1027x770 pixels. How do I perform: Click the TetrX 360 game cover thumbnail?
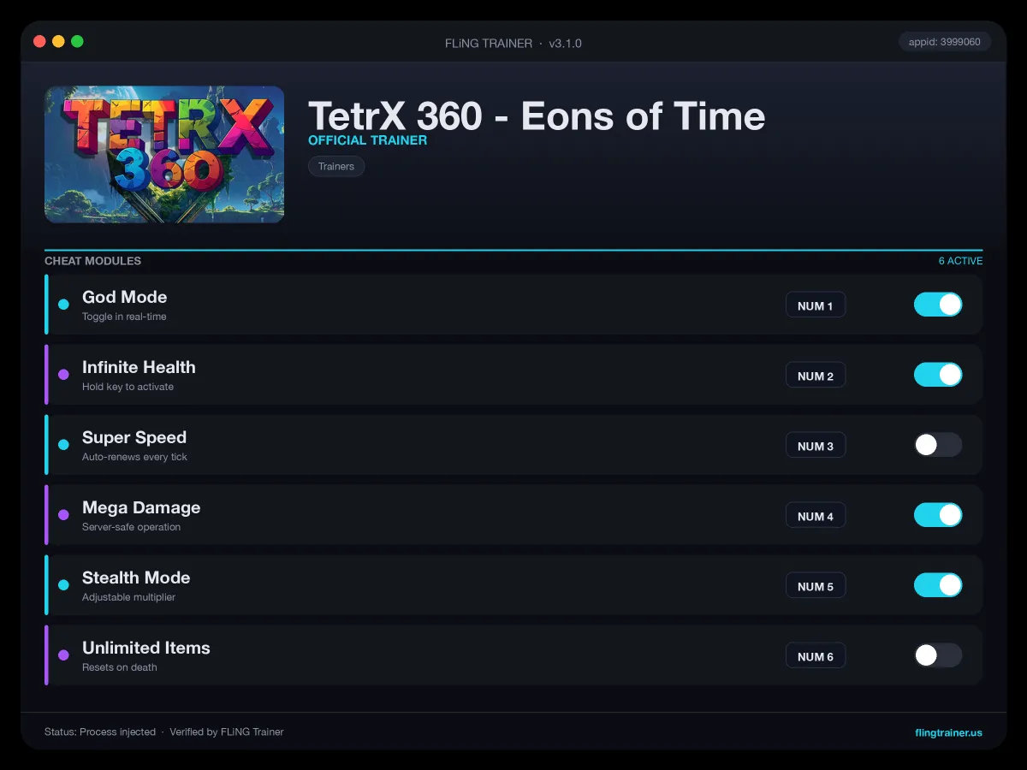coord(164,155)
